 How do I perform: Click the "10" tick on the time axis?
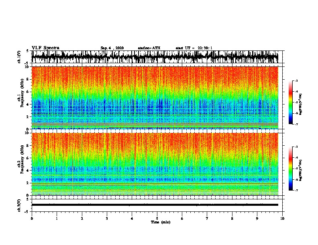pyautogui.click(x=282, y=219)
